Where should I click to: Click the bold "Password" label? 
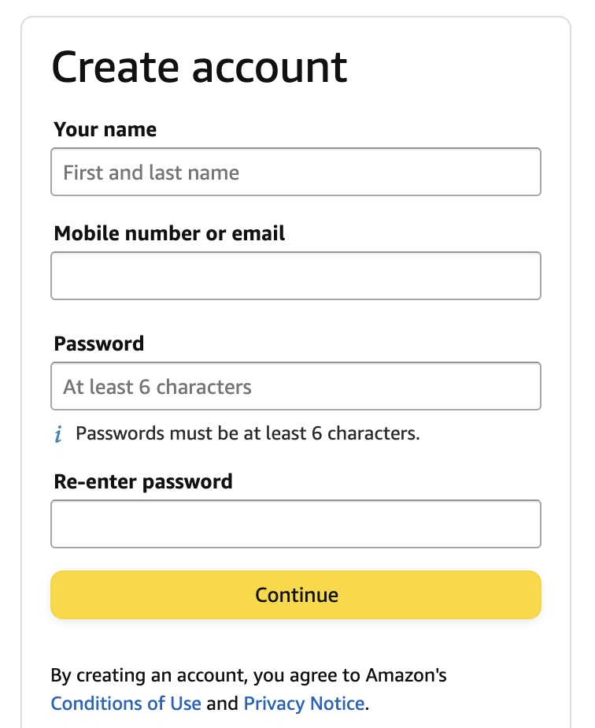99,344
